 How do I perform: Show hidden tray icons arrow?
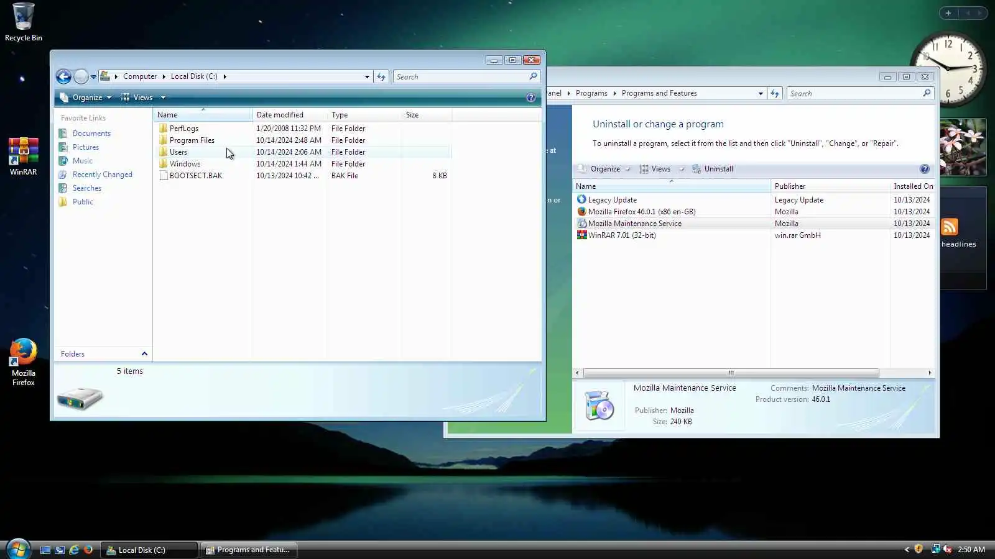coord(907,550)
